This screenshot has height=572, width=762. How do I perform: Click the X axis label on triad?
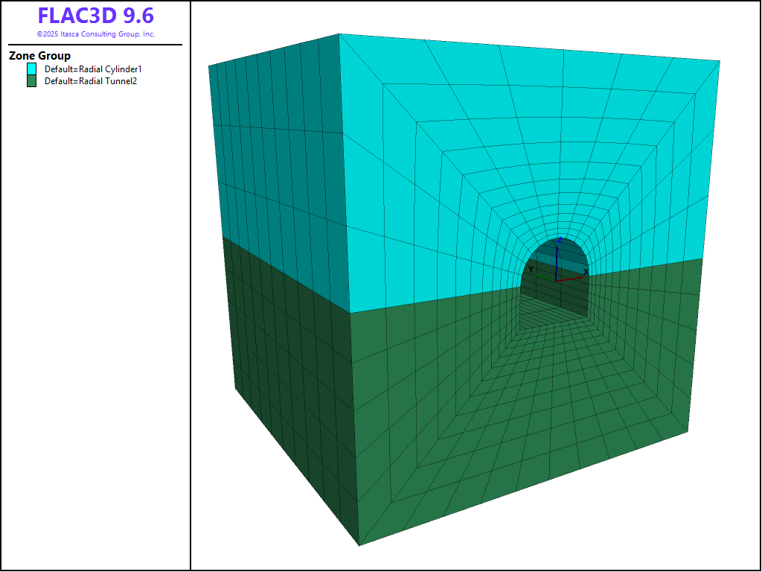click(586, 272)
